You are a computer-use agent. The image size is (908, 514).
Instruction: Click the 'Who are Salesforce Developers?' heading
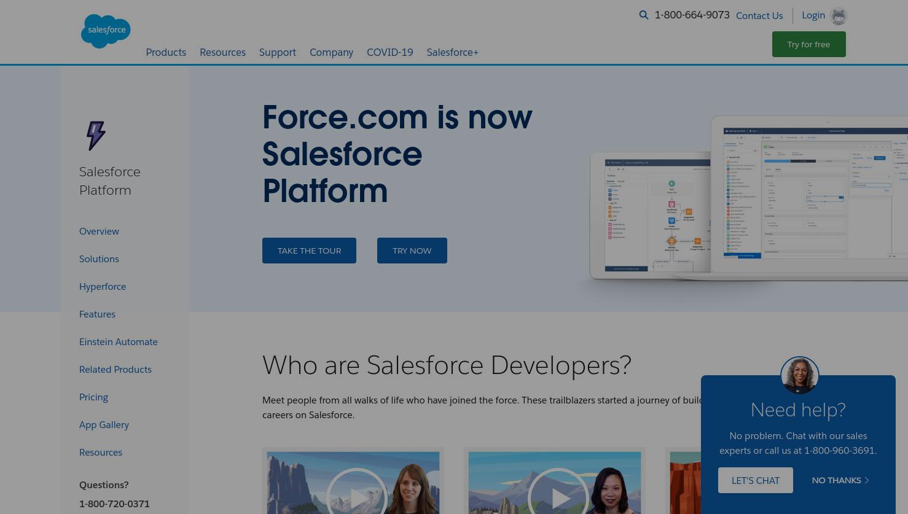447,365
